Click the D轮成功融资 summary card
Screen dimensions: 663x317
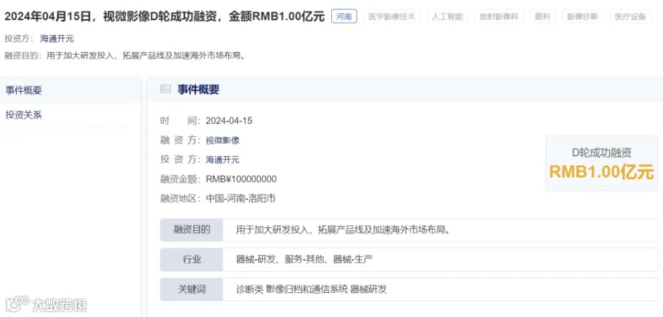tap(601, 163)
